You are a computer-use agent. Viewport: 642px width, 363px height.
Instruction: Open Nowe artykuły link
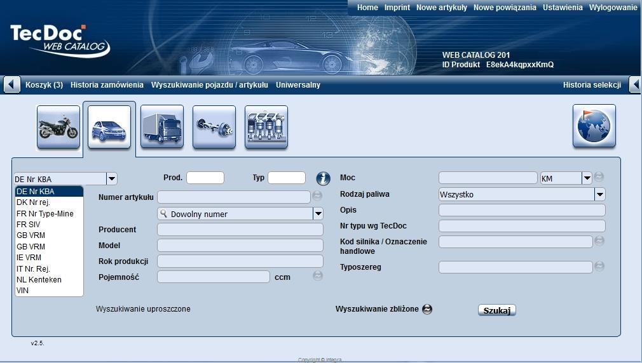click(x=441, y=8)
